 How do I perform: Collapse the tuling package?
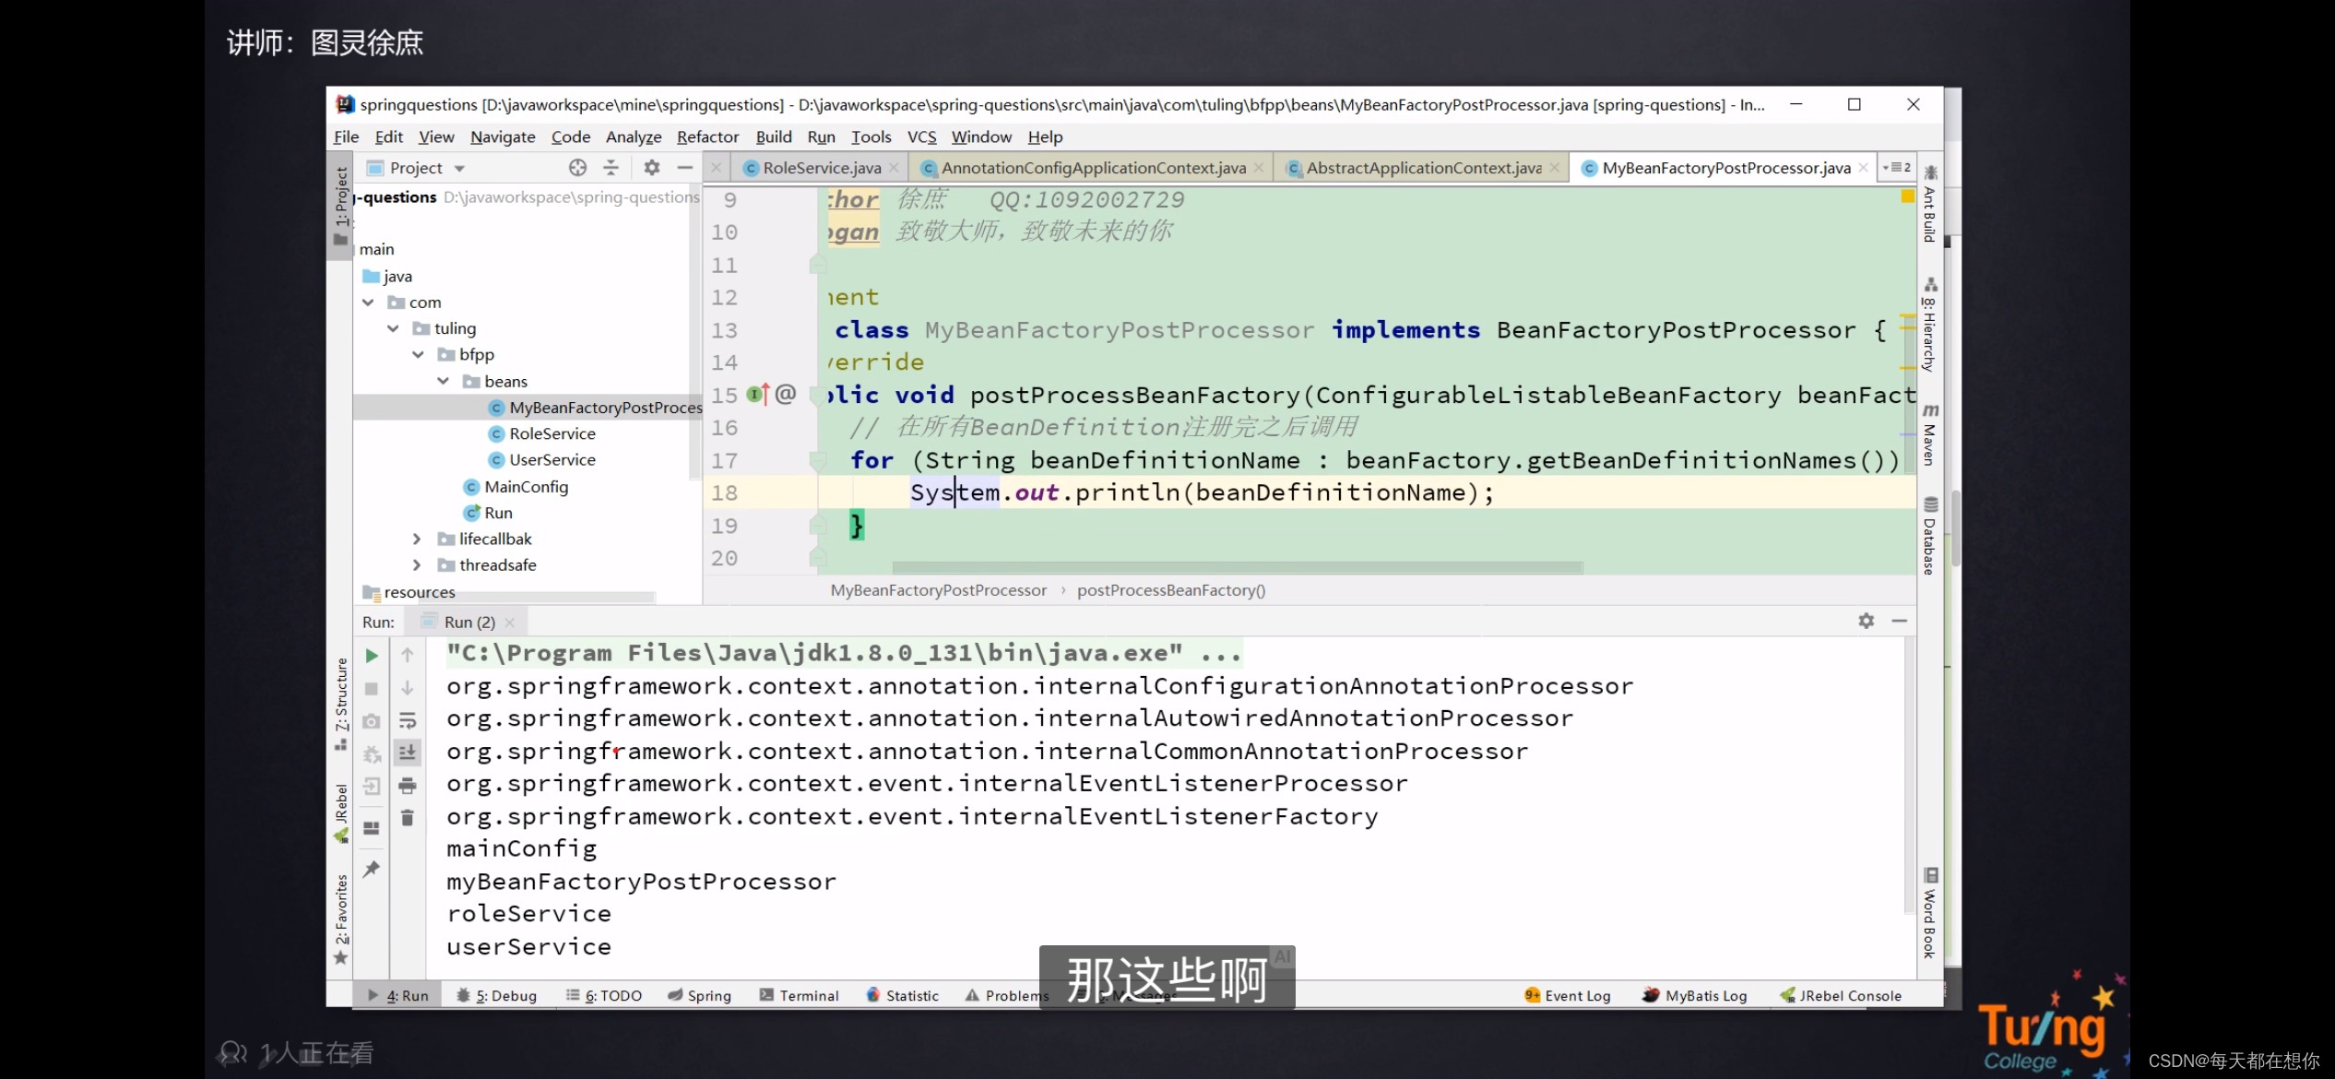393,328
